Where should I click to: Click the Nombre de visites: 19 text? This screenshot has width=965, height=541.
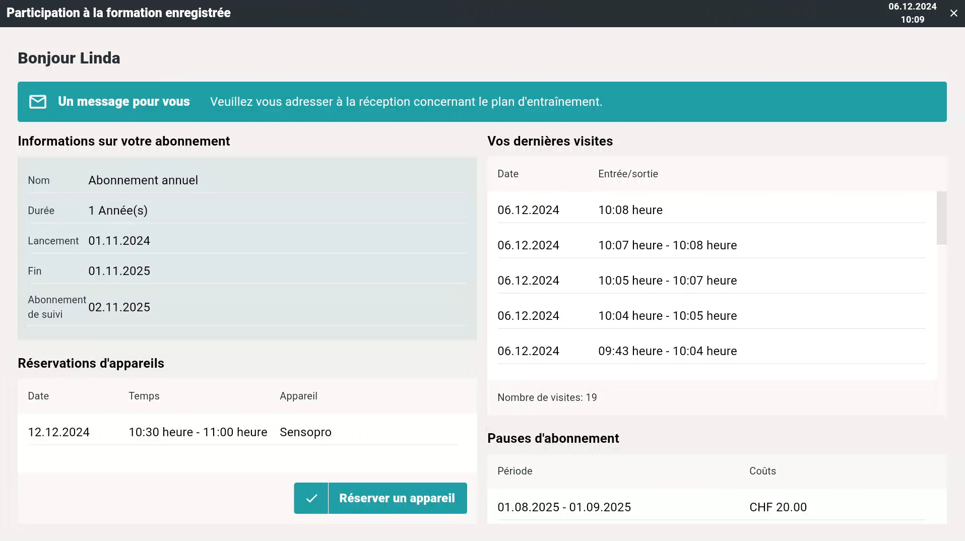tap(547, 397)
